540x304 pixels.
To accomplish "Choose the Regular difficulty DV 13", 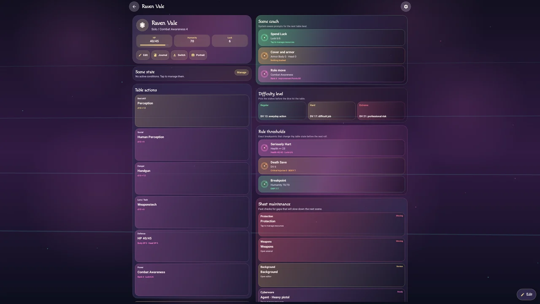I will pos(282,111).
